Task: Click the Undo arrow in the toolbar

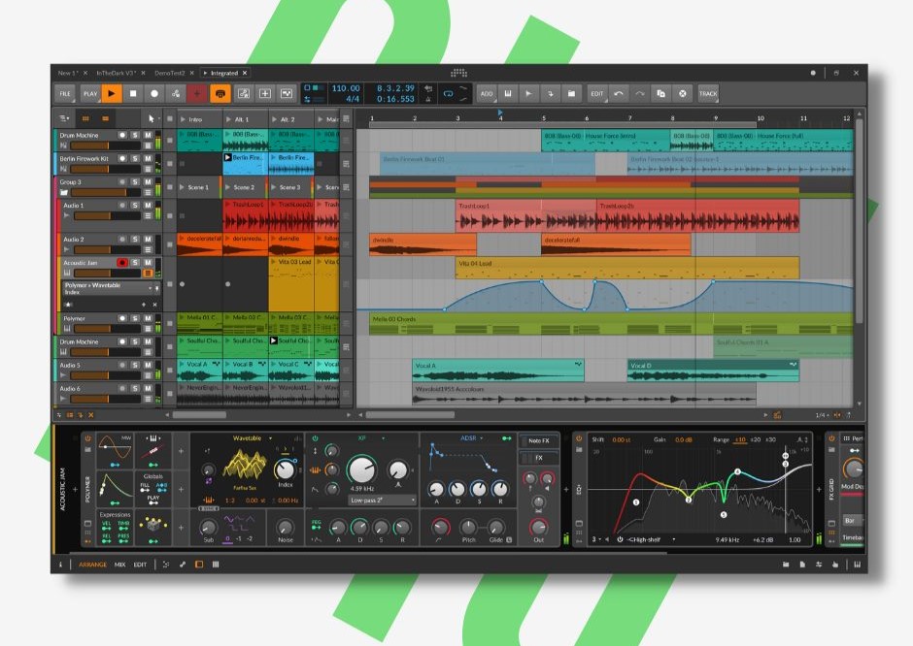Action: point(619,94)
